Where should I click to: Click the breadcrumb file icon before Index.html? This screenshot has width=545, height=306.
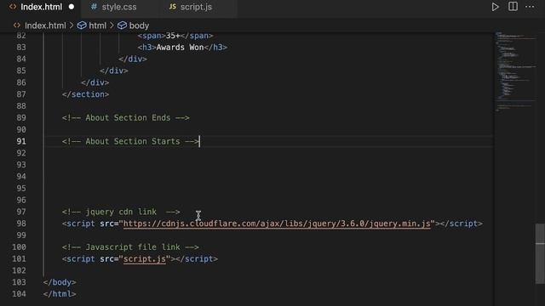(17, 25)
